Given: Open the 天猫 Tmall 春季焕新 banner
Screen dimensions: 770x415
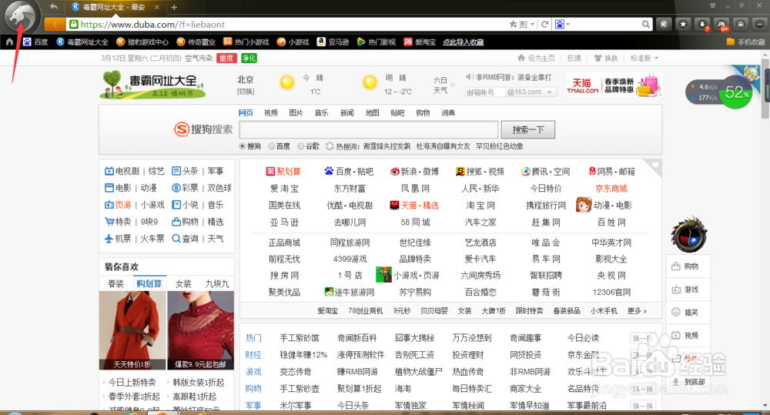Looking at the screenshot, I should (614, 85).
